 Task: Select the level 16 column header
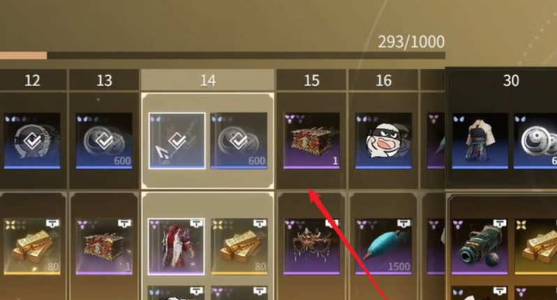383,80
